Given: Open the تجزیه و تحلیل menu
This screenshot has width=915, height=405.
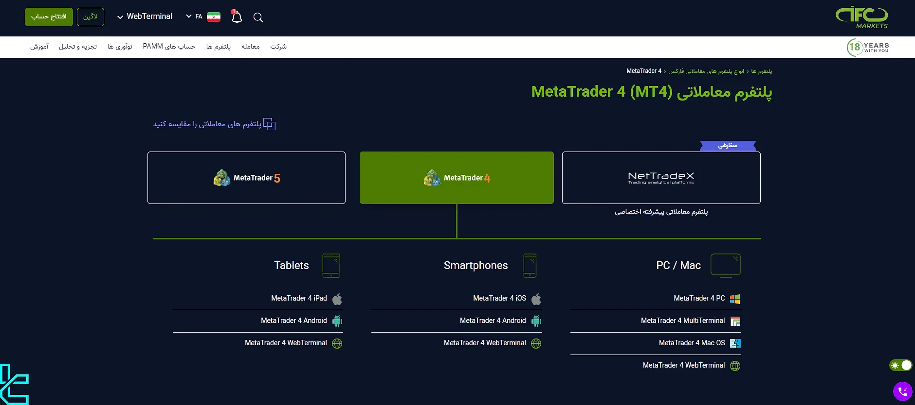Looking at the screenshot, I should (78, 47).
